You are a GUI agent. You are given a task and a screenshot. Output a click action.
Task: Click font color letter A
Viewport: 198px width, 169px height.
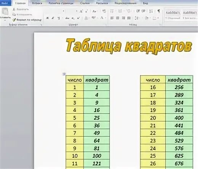click(x=102, y=18)
